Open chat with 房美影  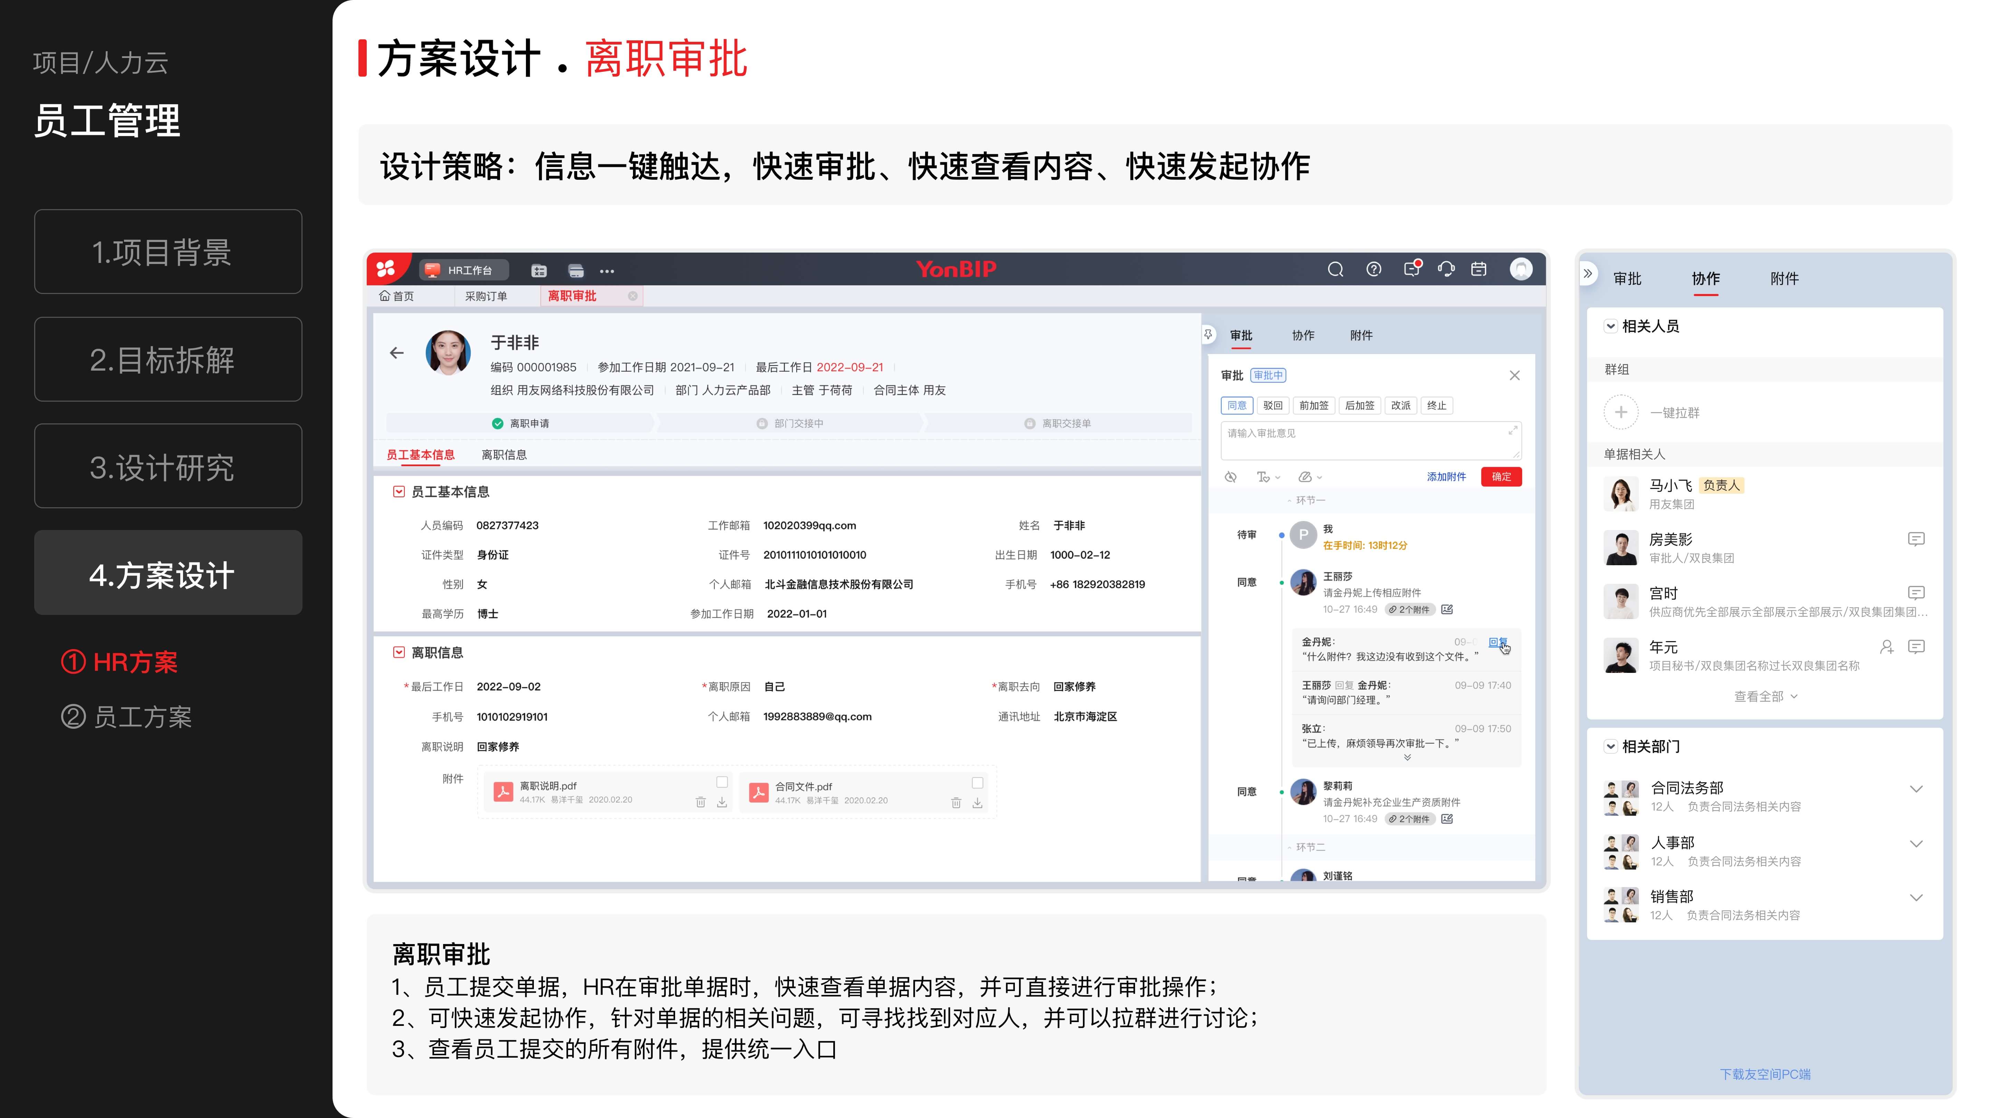[x=1916, y=539]
